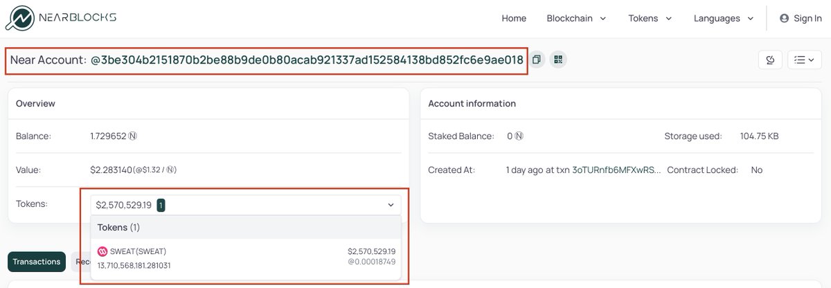Click the Near account address text
This screenshot has width=831, height=288.
[307, 60]
